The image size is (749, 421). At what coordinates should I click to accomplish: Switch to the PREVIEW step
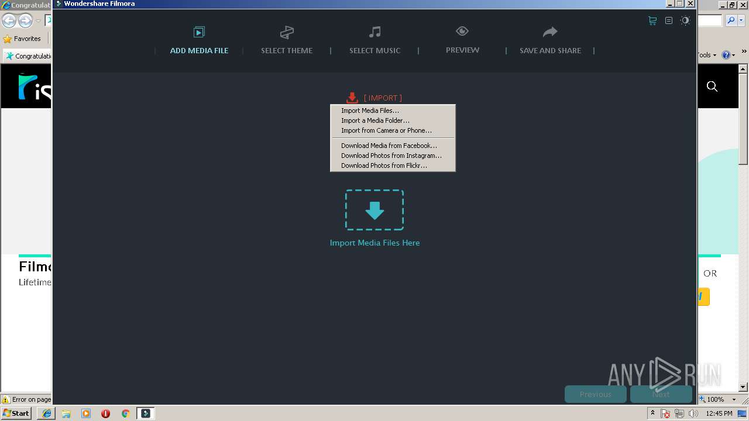[x=462, y=50]
